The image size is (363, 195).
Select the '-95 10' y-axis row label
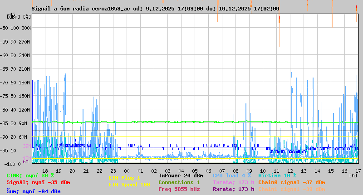(x=8, y=151)
